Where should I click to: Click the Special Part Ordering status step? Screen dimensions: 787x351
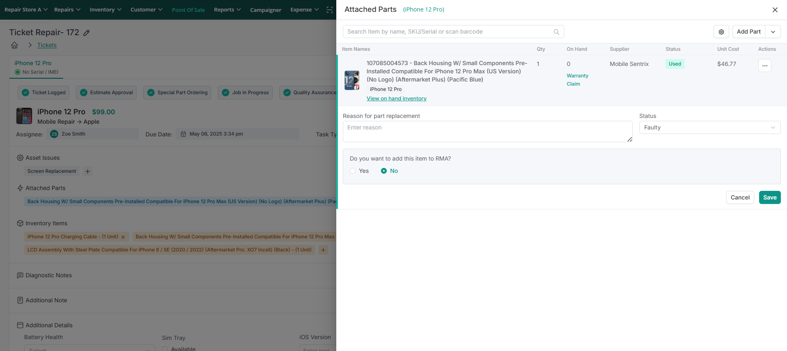pyautogui.click(x=177, y=93)
